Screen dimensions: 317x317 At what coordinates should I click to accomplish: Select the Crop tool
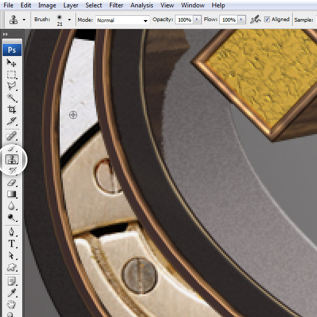coord(11,109)
